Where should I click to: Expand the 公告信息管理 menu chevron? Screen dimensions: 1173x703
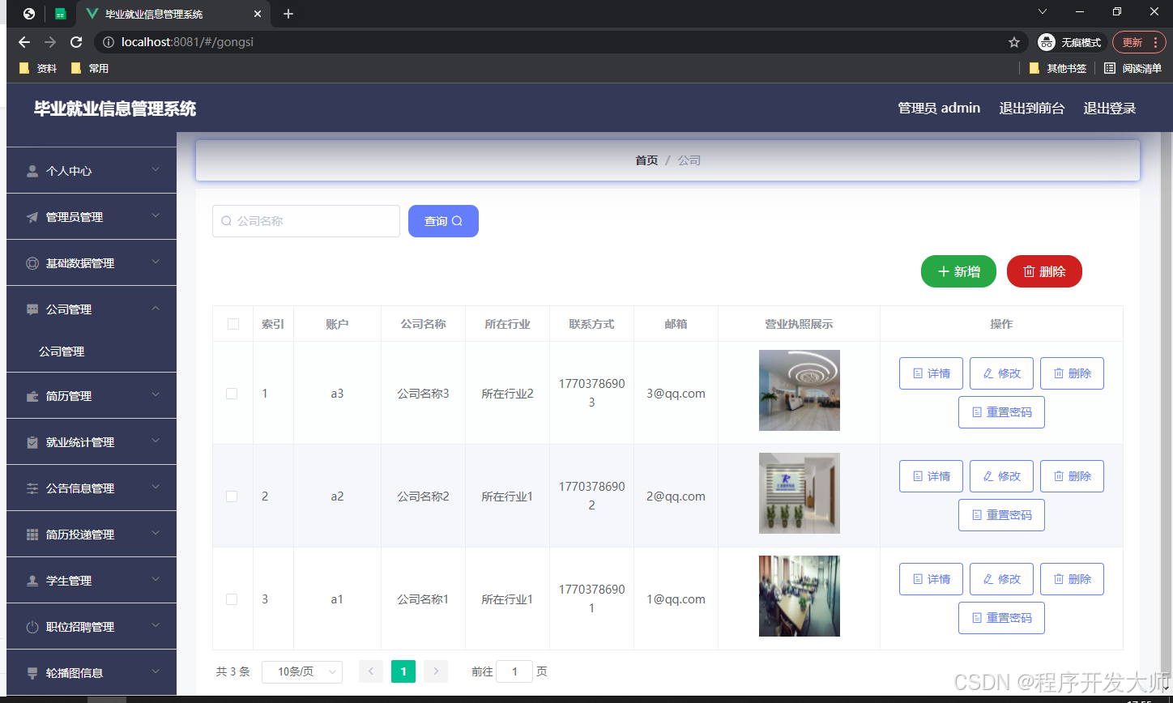(x=156, y=487)
